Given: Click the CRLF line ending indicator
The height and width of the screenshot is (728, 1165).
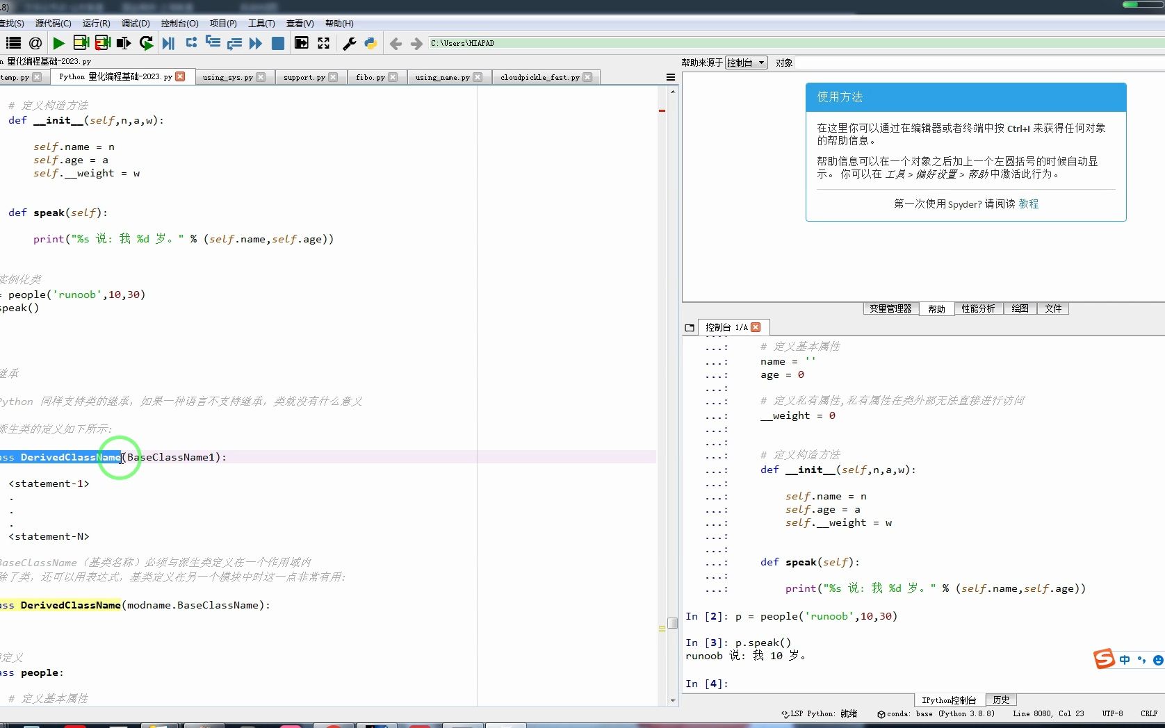Looking at the screenshot, I should (x=1149, y=713).
